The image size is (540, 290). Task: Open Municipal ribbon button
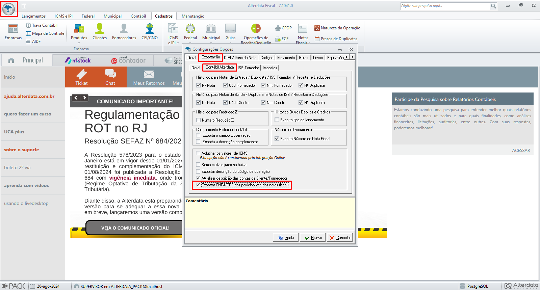pos(211,32)
